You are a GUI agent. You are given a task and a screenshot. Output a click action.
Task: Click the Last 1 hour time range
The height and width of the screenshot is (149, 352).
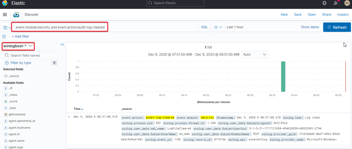[235, 27]
